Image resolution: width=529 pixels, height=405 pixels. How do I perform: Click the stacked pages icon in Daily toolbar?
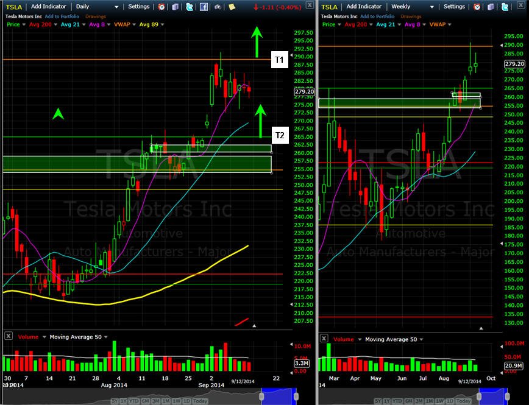click(176, 7)
